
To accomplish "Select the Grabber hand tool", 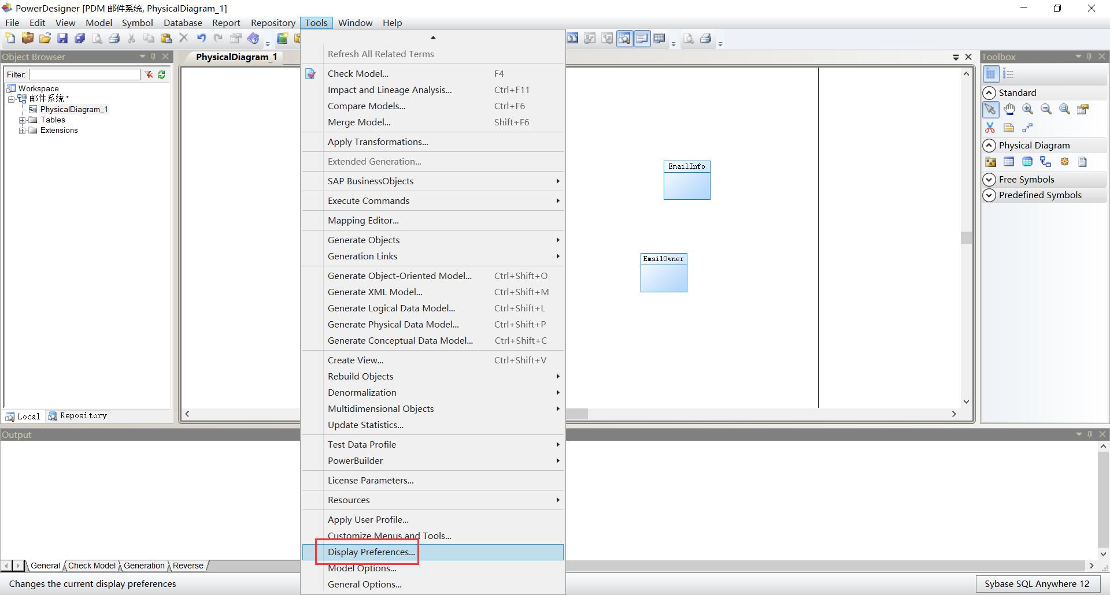I will click(x=1009, y=109).
